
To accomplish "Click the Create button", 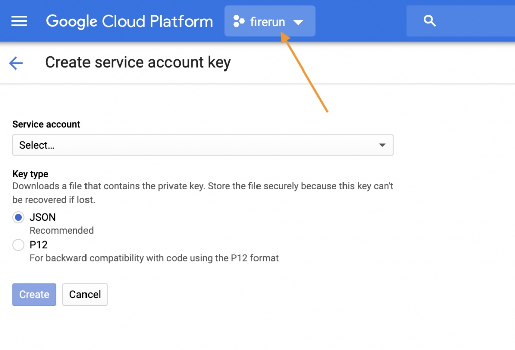I will click(x=34, y=294).
